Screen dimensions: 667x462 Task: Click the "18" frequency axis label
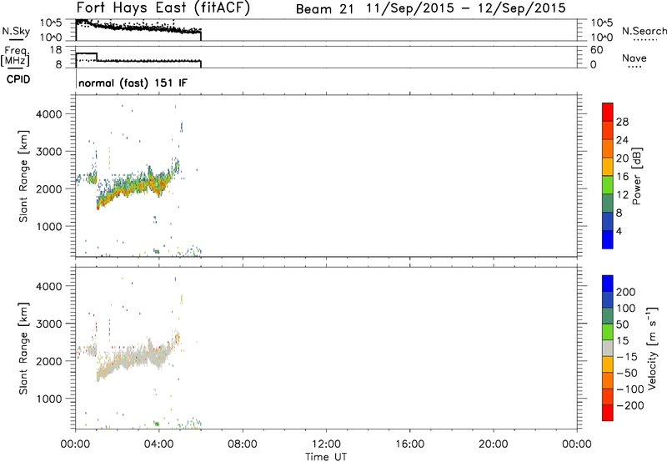pyautogui.click(x=56, y=50)
